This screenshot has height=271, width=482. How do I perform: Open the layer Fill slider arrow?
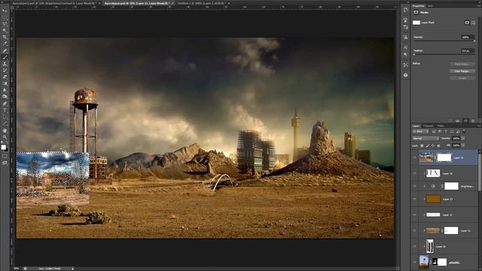pos(462,145)
